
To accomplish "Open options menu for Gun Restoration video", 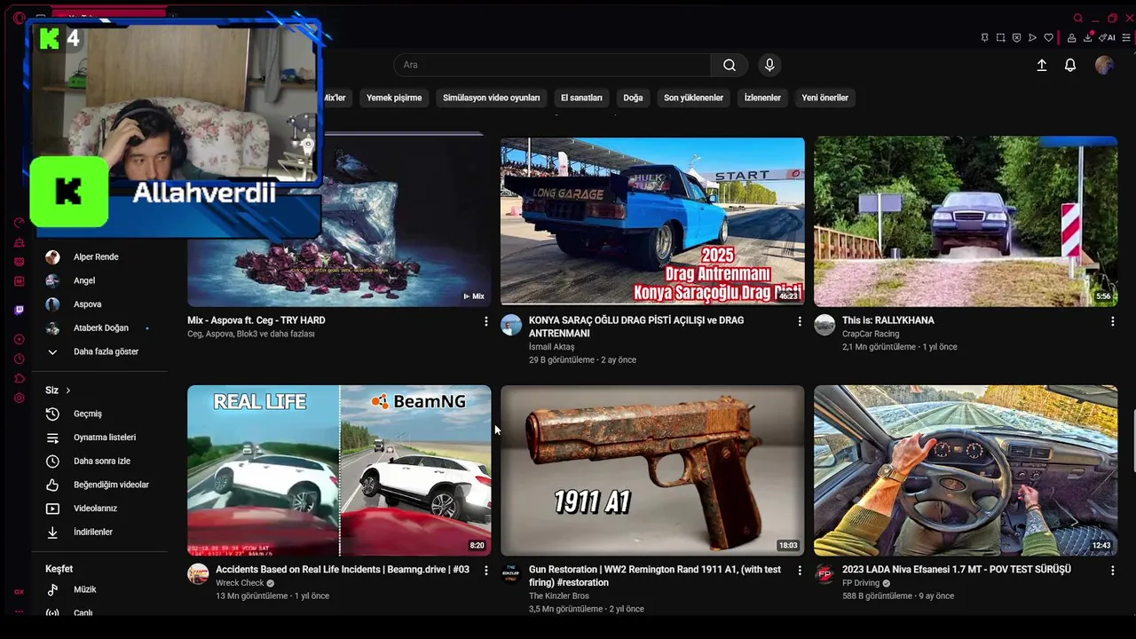I will (799, 571).
